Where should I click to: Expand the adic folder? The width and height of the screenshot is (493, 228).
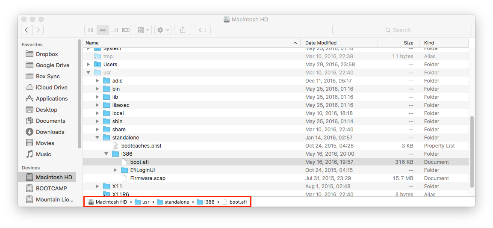97,81
